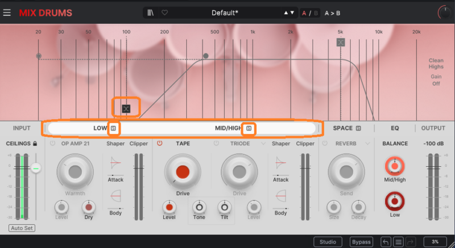
Task: Solo the LOW band
Action: 113,129
